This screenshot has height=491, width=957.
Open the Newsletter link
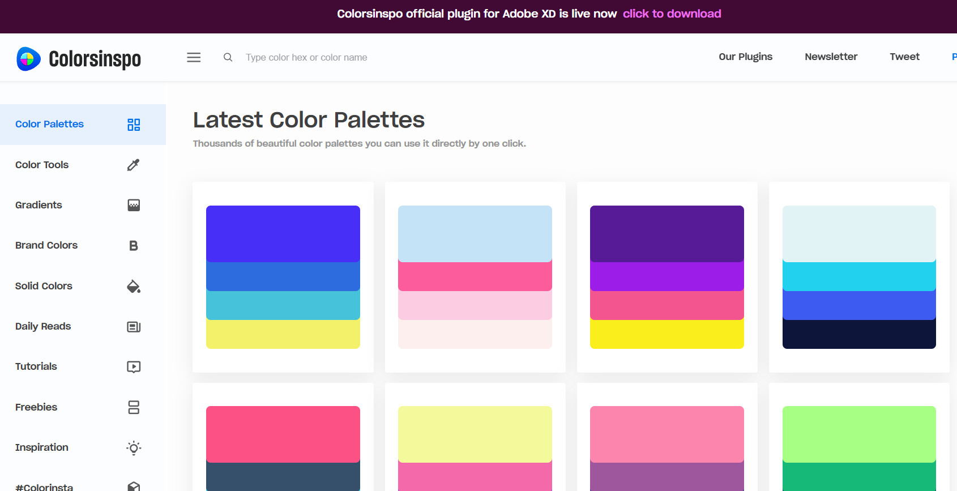(x=831, y=57)
